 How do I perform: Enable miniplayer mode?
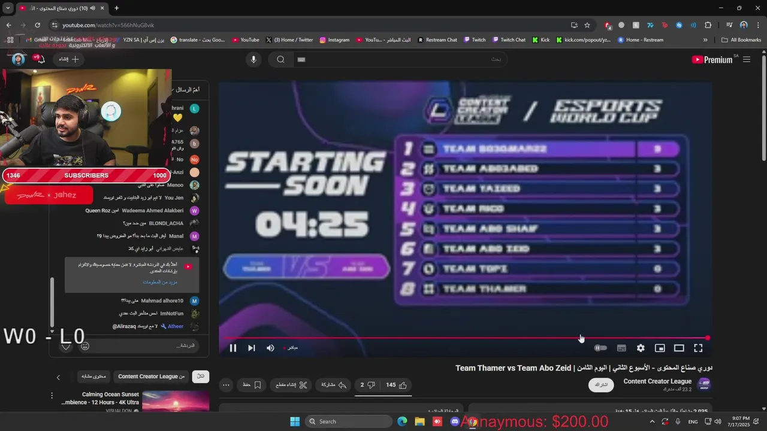(660, 348)
